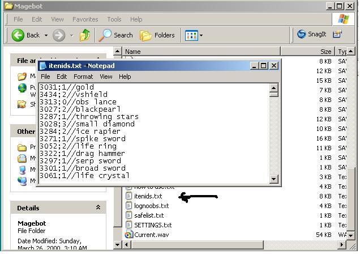Click left task pane scroll up arrow
The image size is (360, 254).
coord(117,51)
